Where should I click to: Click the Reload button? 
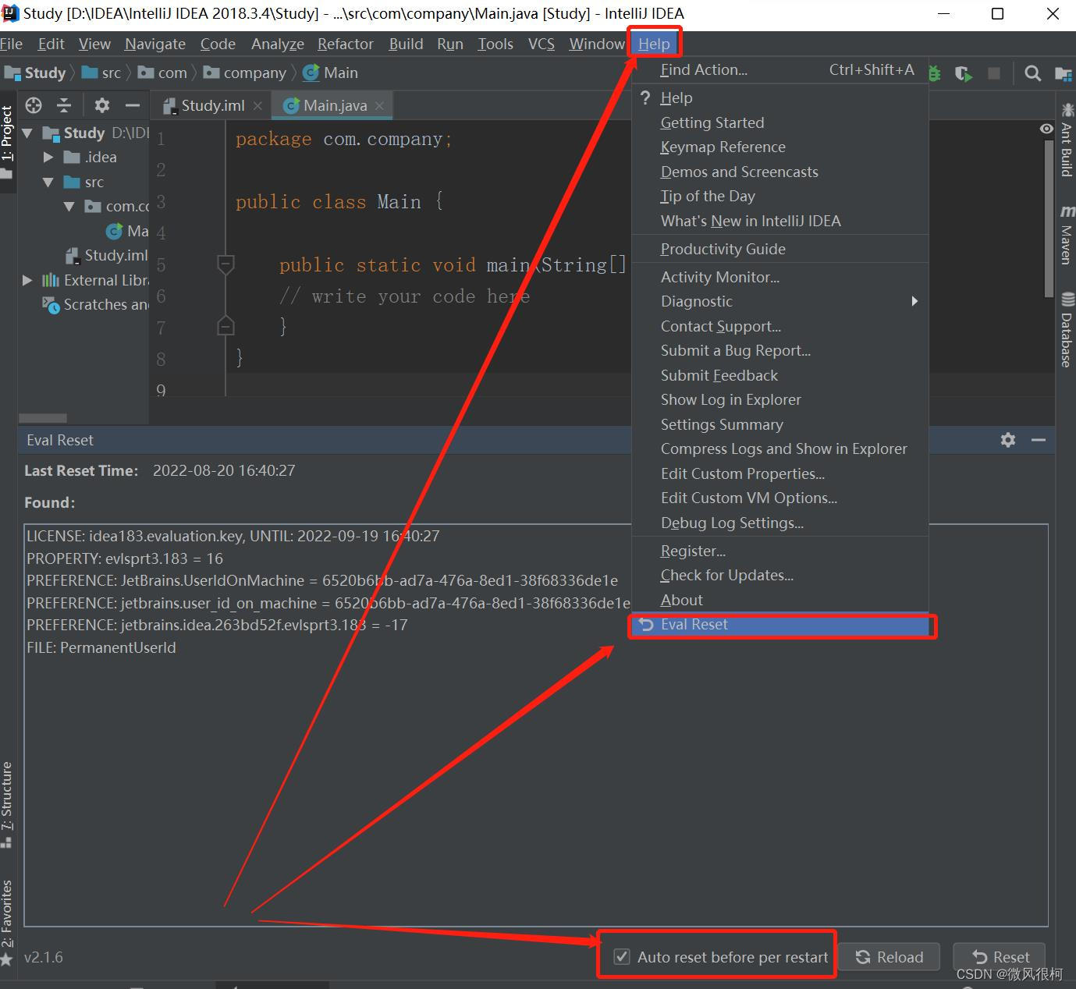pyautogui.click(x=889, y=957)
